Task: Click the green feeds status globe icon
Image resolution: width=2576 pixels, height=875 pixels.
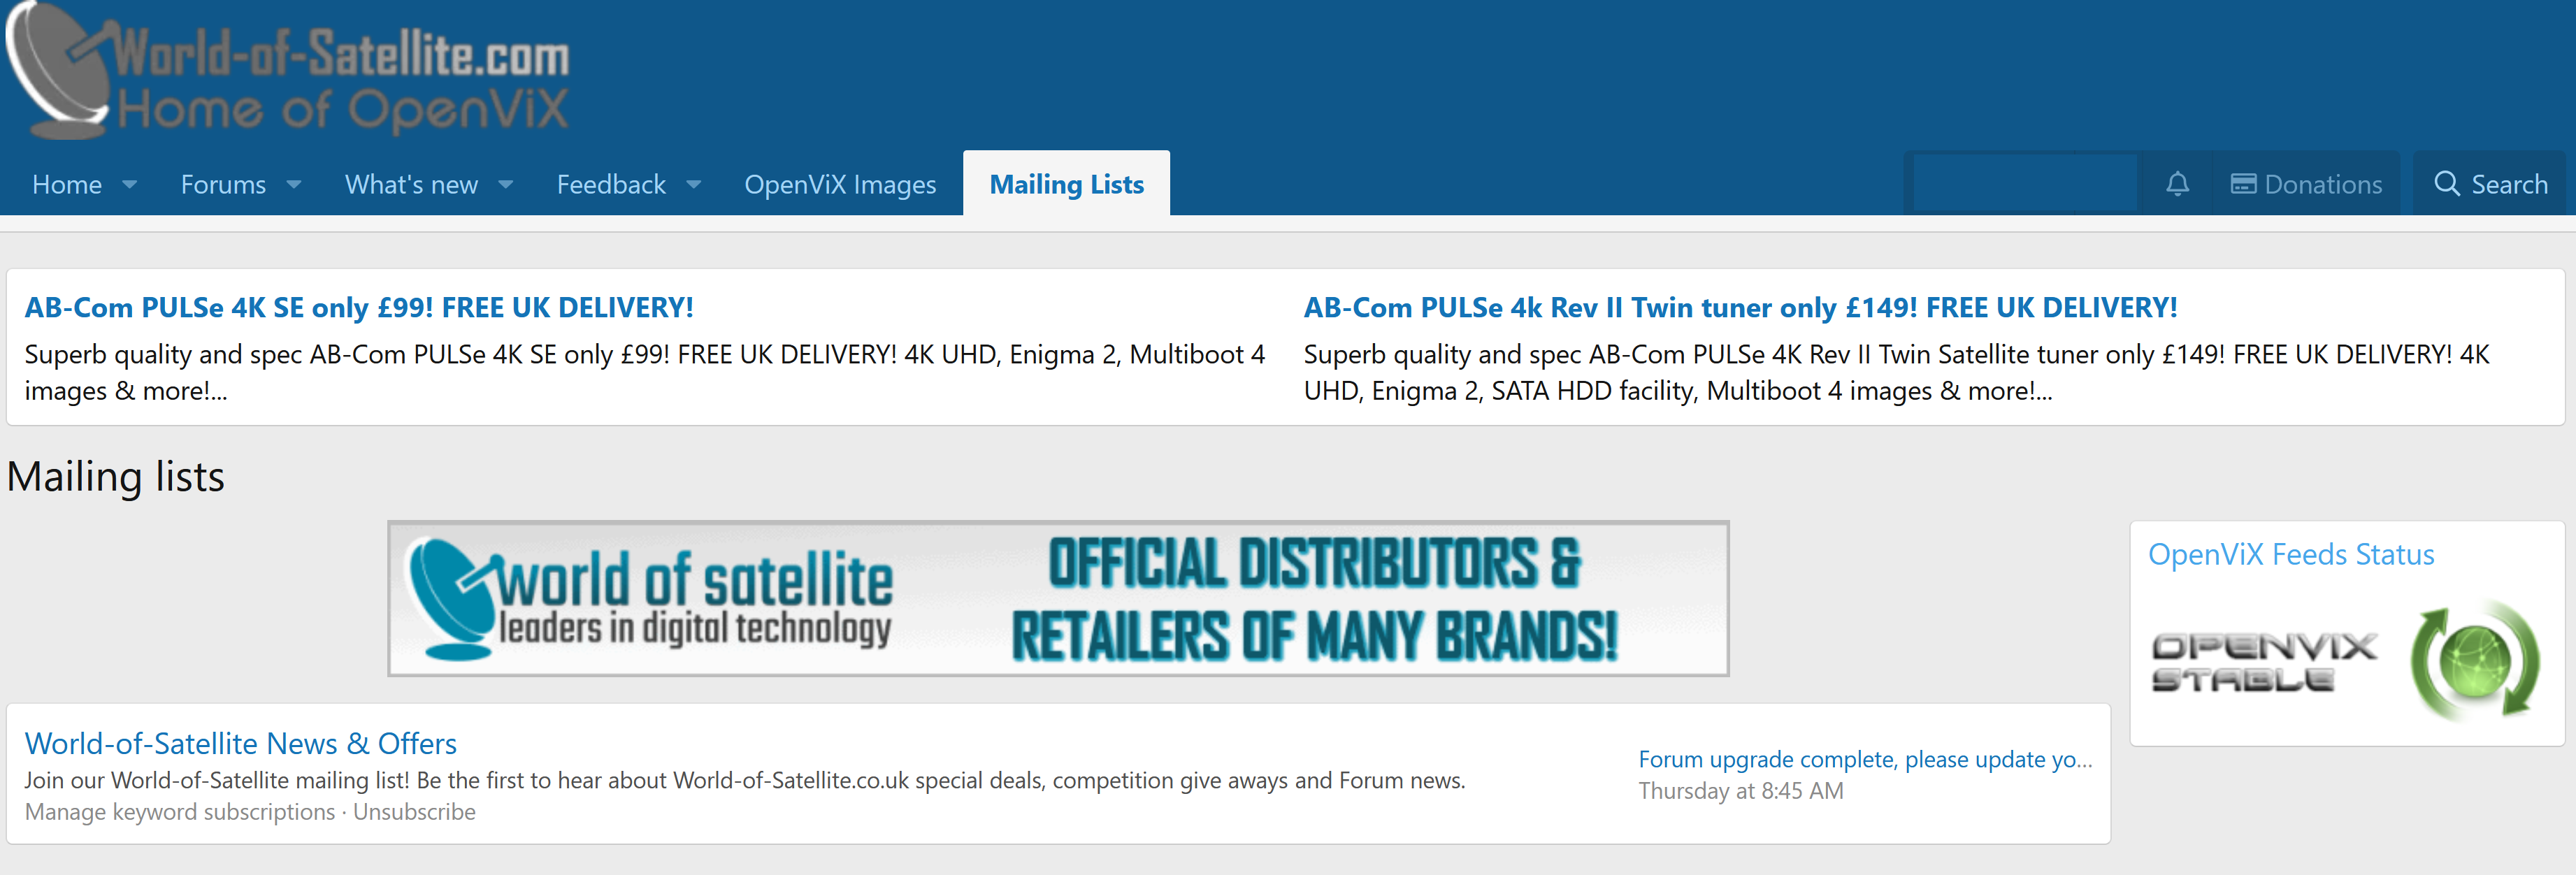Action: (2474, 662)
